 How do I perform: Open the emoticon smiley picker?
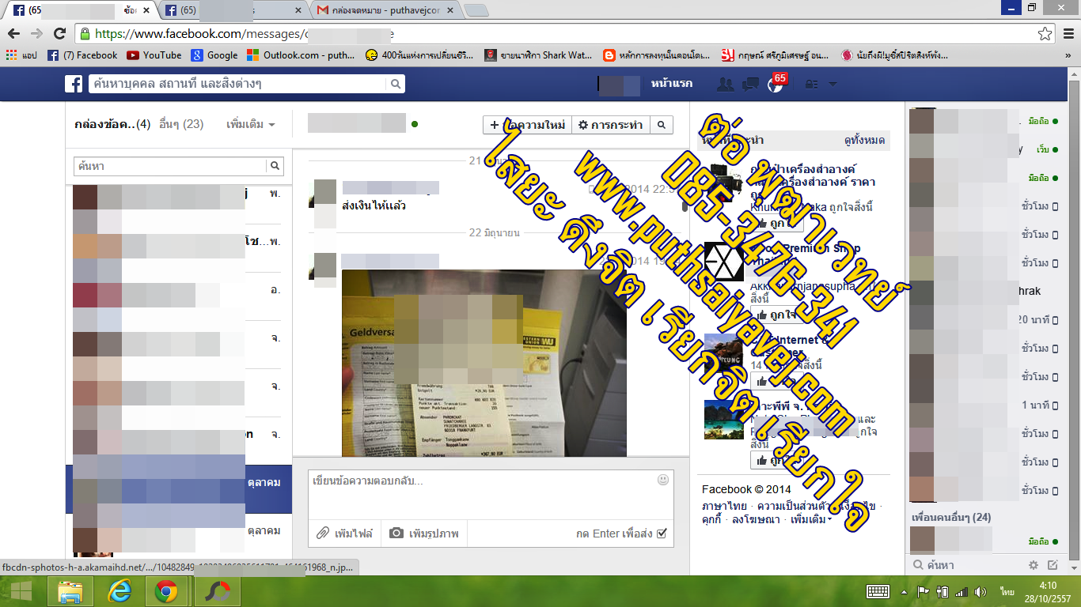(x=662, y=480)
